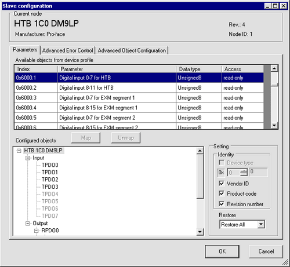Collapse the Input tree branch
The height and width of the screenshot is (267, 290).
point(28,158)
